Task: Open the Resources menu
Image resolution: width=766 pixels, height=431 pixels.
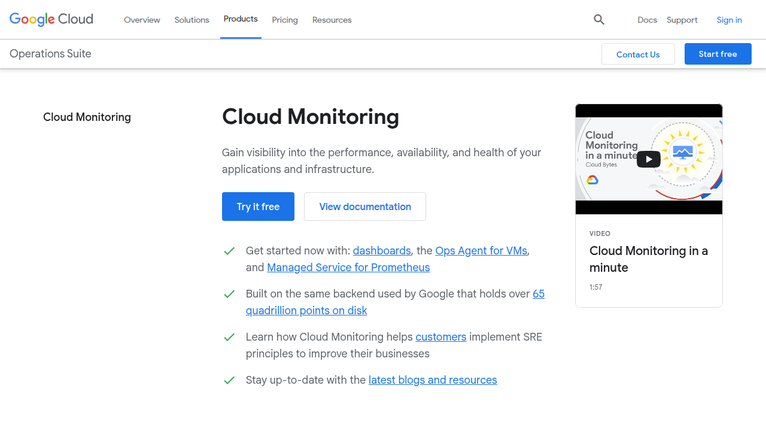Action: click(x=332, y=20)
